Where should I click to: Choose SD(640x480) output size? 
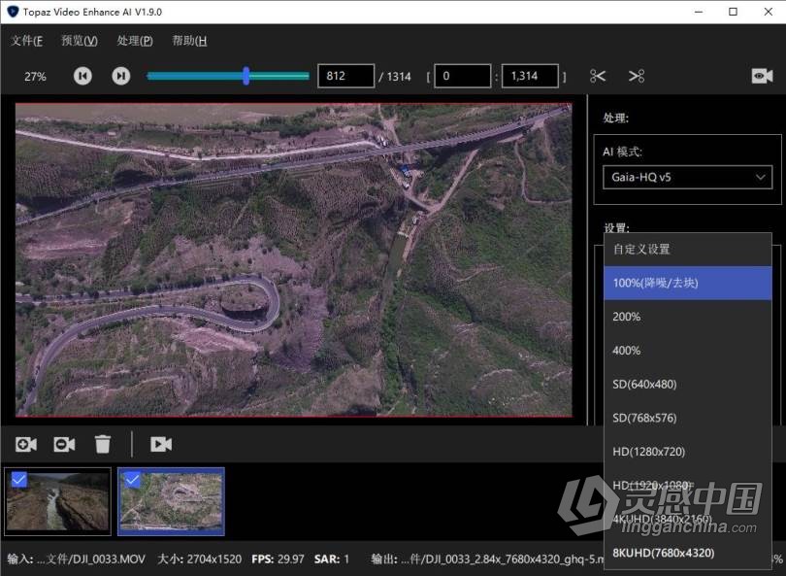687,384
